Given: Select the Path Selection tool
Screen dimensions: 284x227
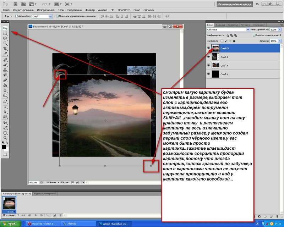Looking at the screenshot, I should pos(5,111).
